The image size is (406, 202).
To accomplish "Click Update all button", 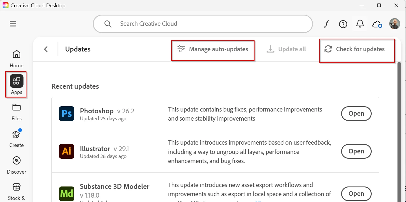I will click(286, 49).
